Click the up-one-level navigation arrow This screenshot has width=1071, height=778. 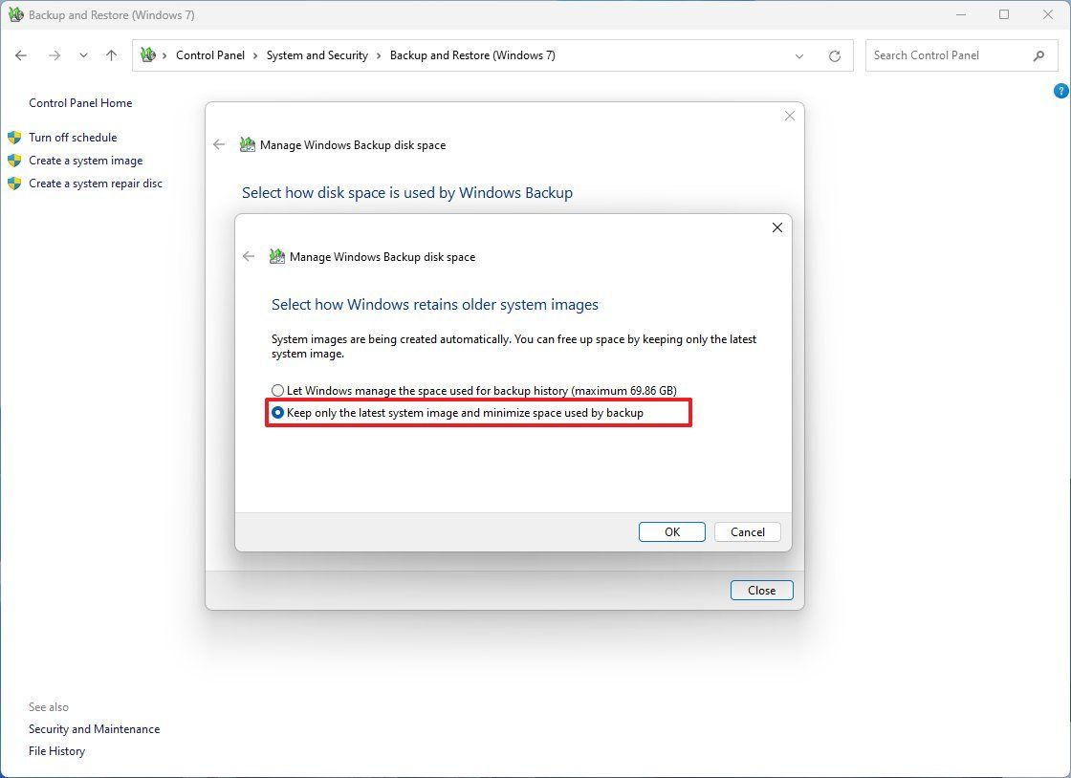pos(111,55)
